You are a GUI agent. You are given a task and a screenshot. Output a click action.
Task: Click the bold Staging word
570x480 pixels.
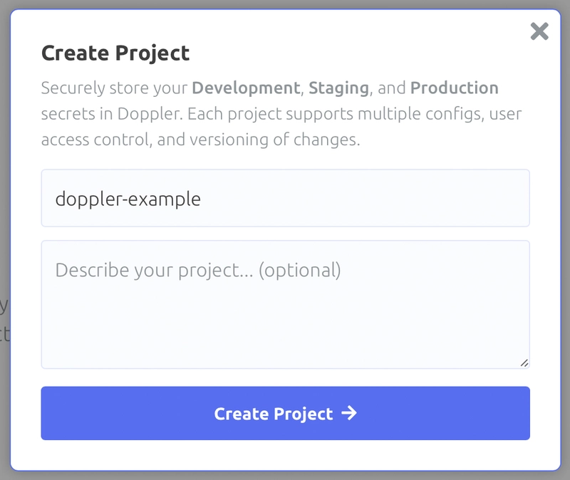pos(339,88)
